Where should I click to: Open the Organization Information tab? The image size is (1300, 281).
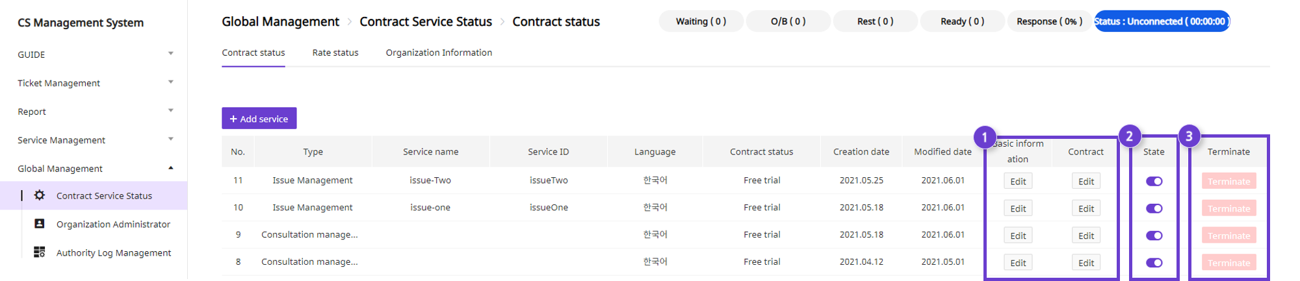tap(439, 53)
